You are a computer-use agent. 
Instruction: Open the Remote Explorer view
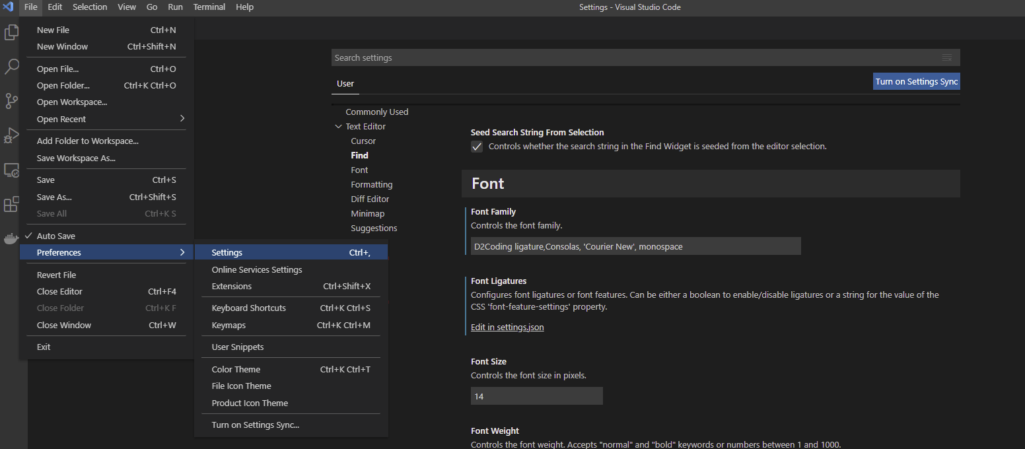(11, 170)
